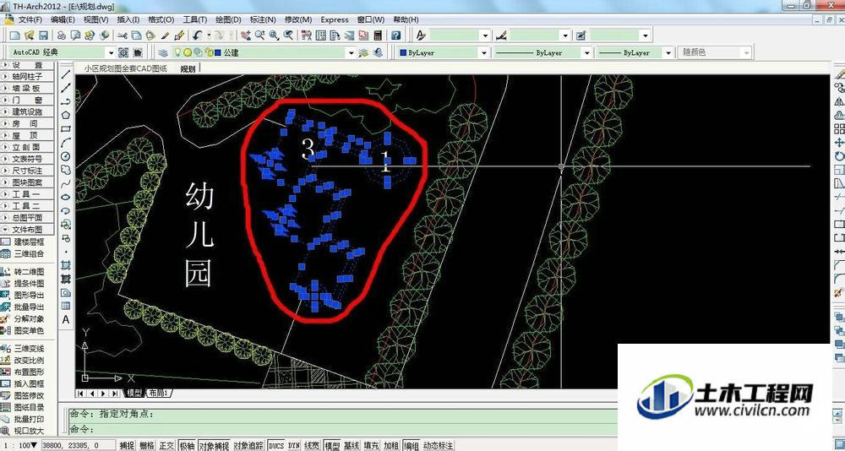Viewport: 845px width, 451px height.
Task: Undo the last action with the arrow icon
Action: click(198, 35)
